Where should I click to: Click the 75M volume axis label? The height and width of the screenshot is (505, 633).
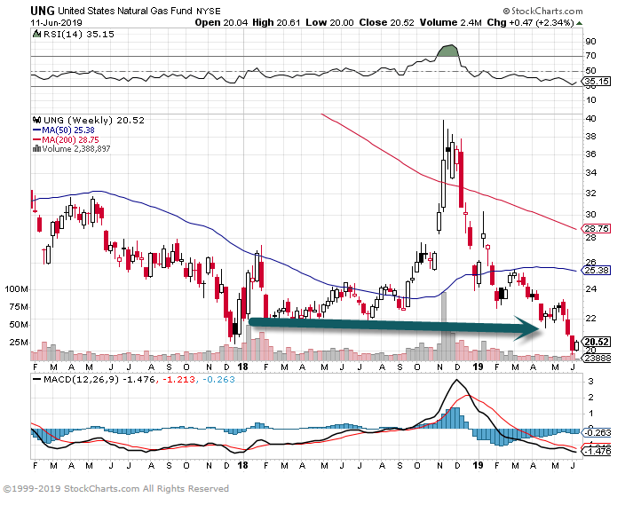[x=19, y=307]
